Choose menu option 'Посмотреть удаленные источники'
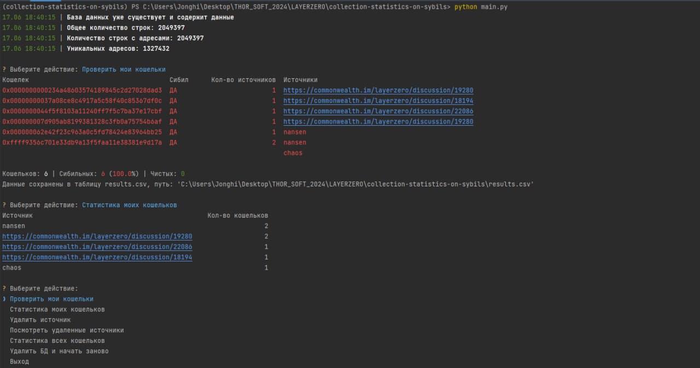The image size is (700, 368). pos(67,330)
